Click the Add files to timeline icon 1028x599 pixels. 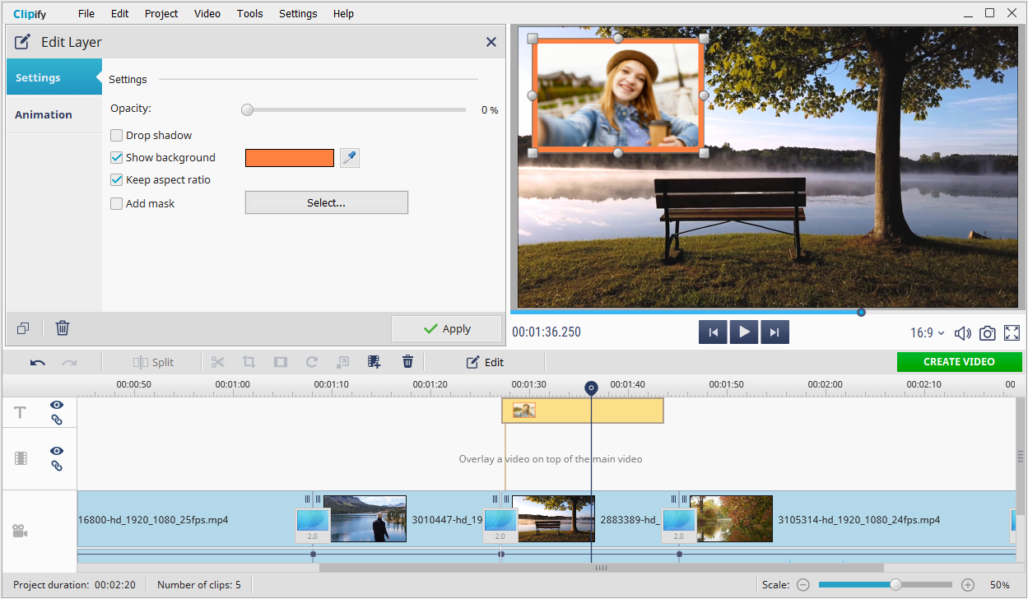pos(374,361)
